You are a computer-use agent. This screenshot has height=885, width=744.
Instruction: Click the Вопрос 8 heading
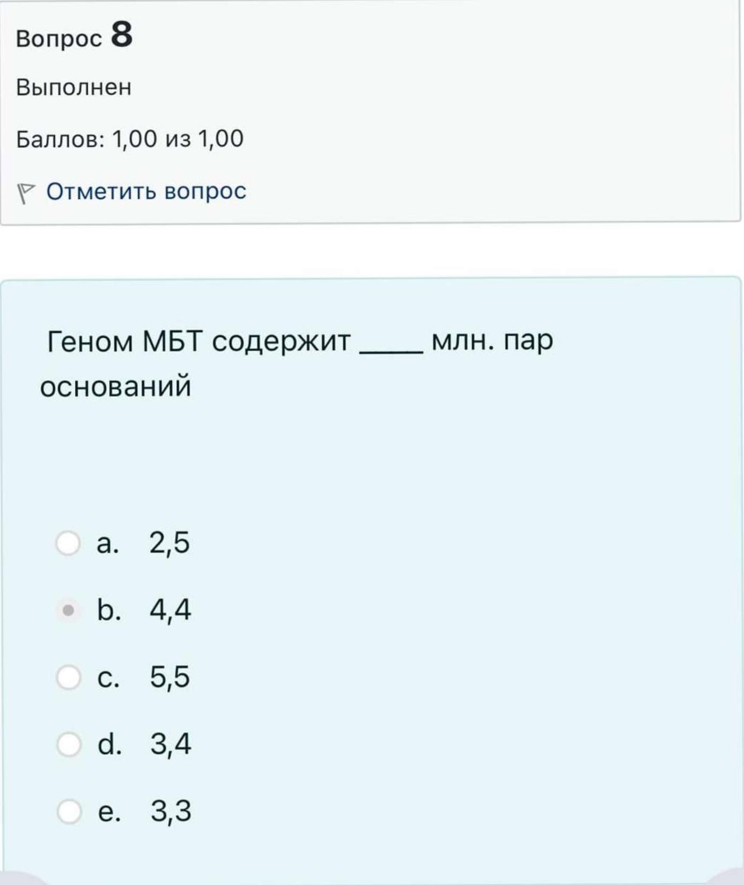click(x=74, y=35)
